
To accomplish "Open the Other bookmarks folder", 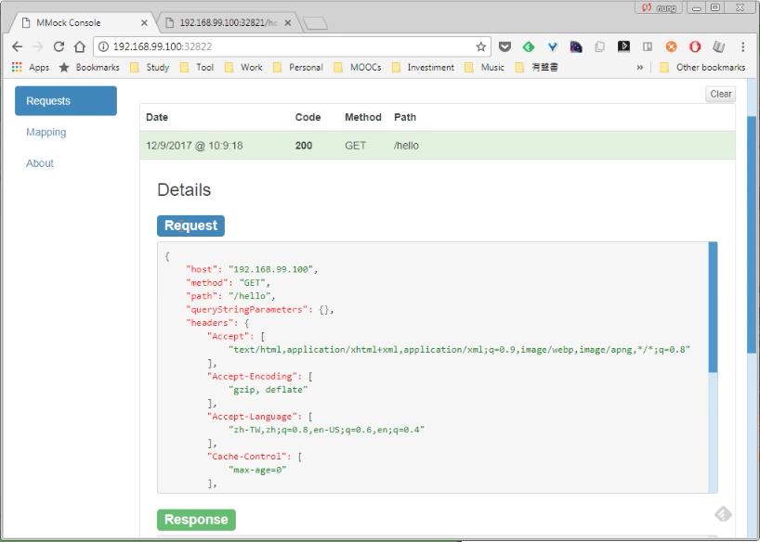I will 702,68.
